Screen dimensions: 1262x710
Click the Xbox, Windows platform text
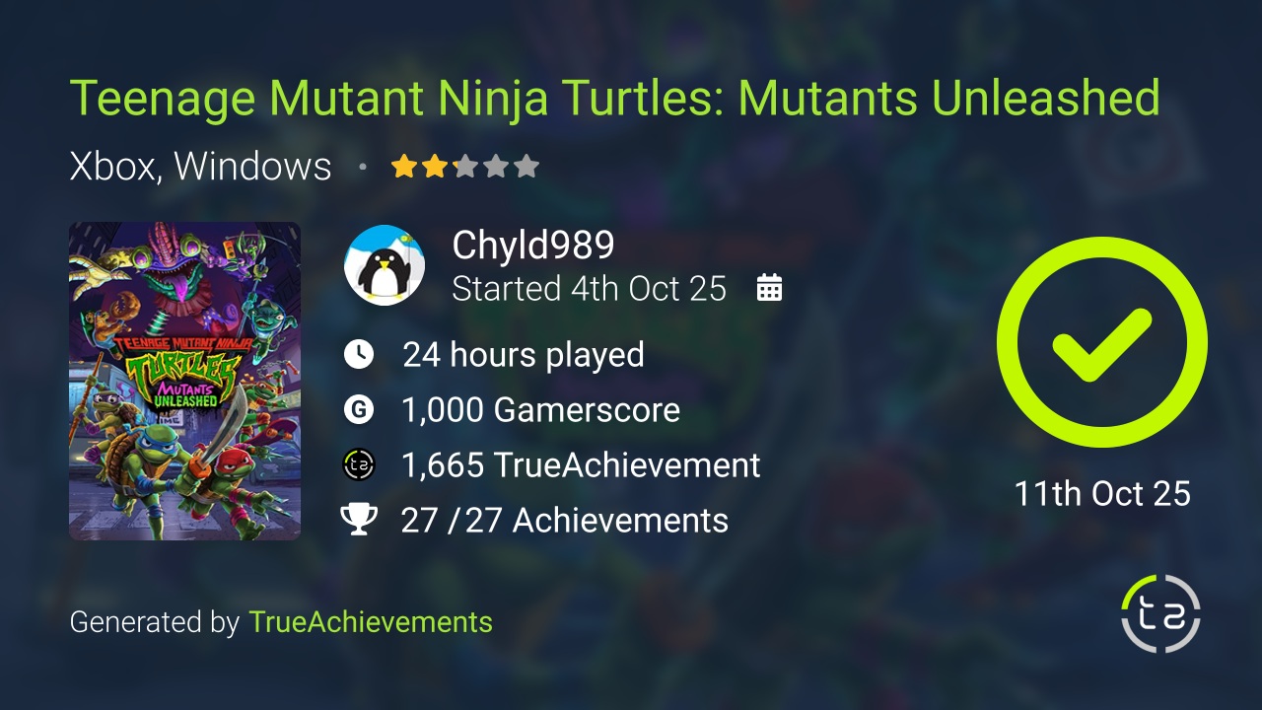coord(200,166)
